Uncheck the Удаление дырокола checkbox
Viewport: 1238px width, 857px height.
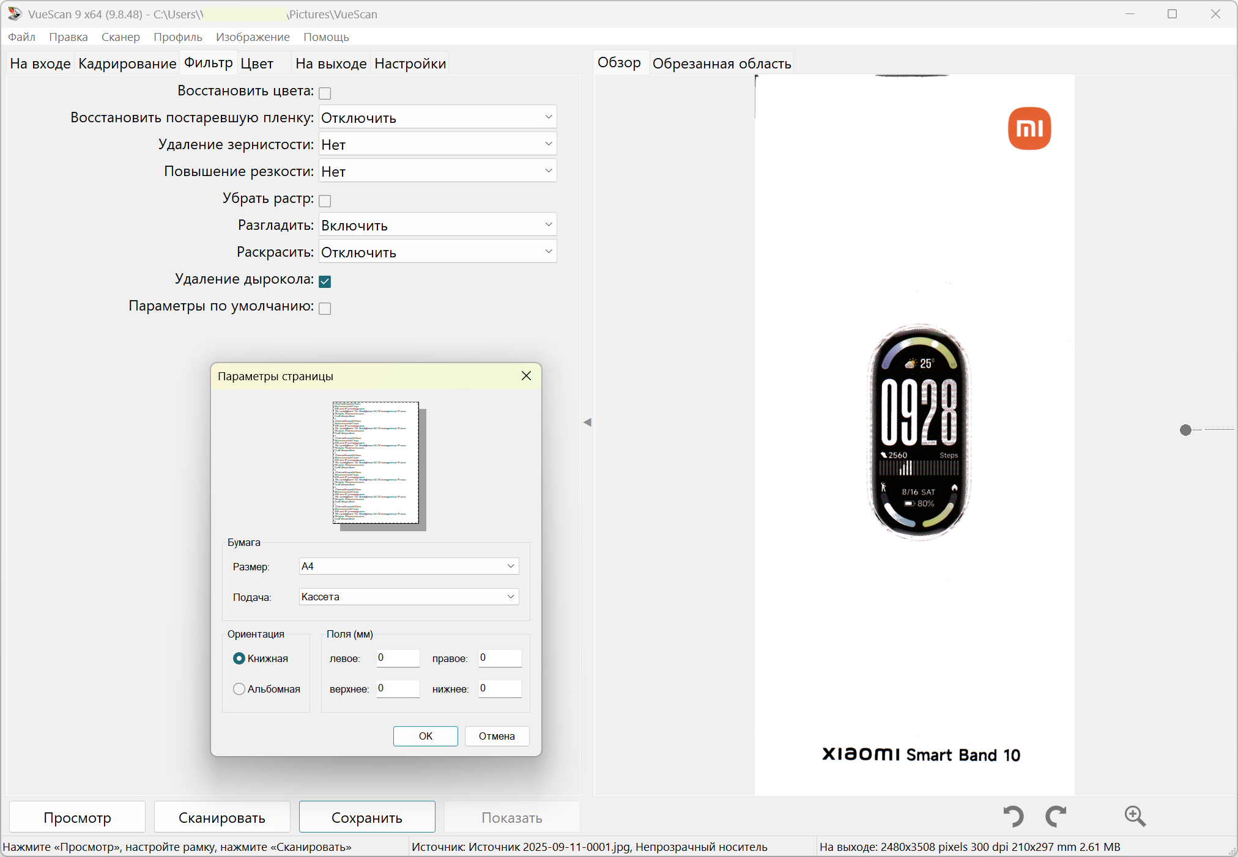pos(325,281)
